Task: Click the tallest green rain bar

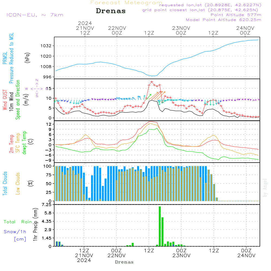Action: [160, 226]
